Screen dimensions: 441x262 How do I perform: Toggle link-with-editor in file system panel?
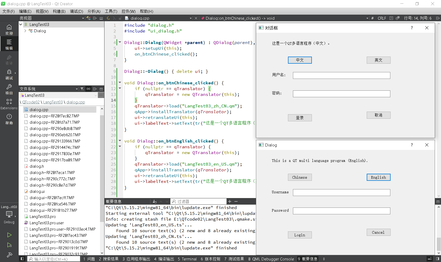[88, 89]
